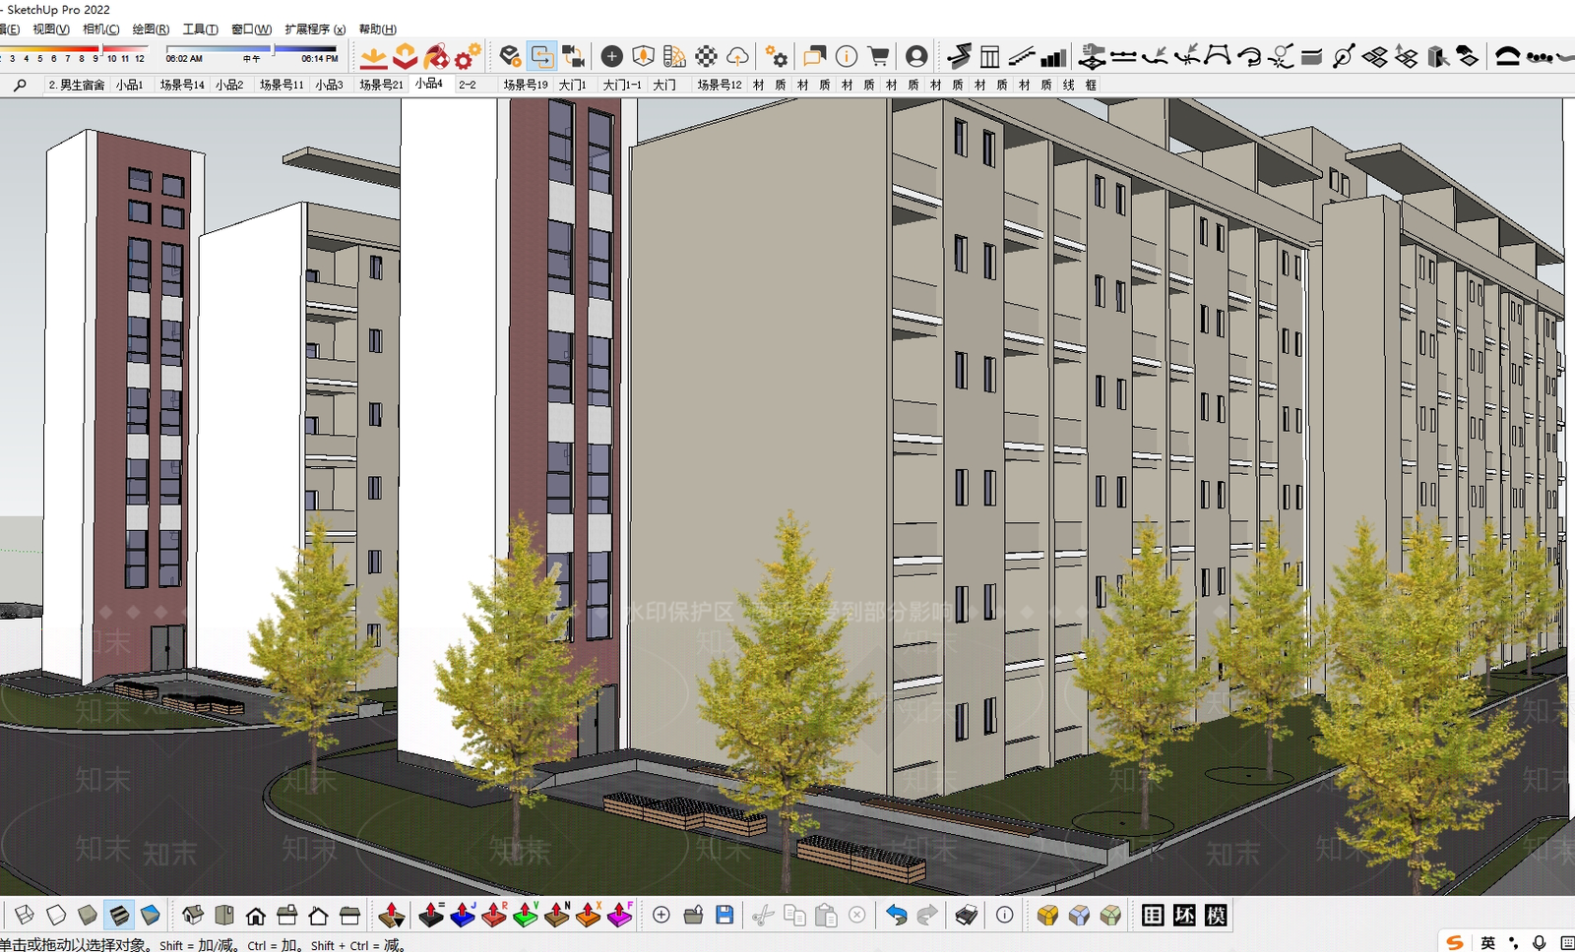Open the 相机(C) menu
The width and height of the screenshot is (1575, 952).
pos(101,30)
